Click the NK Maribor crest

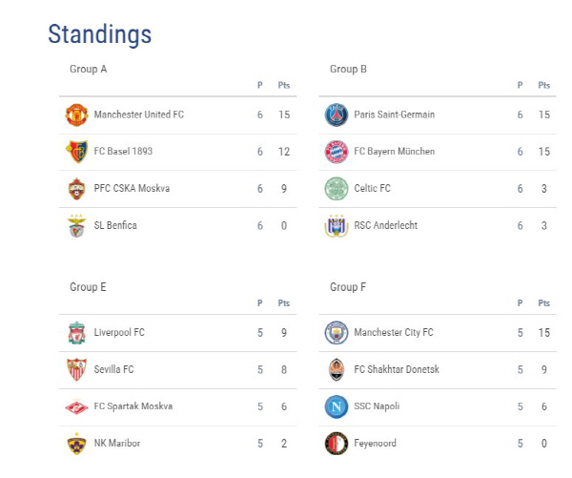pyautogui.click(x=76, y=444)
